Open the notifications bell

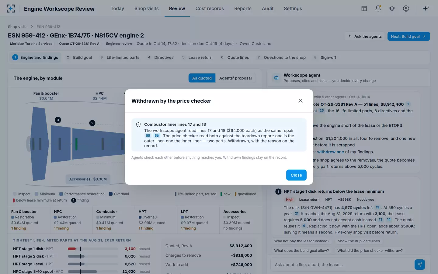point(378,9)
